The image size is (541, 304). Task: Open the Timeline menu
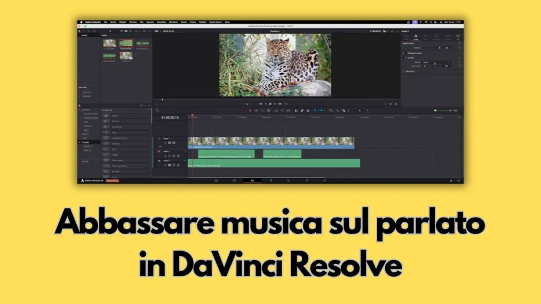[133, 22]
